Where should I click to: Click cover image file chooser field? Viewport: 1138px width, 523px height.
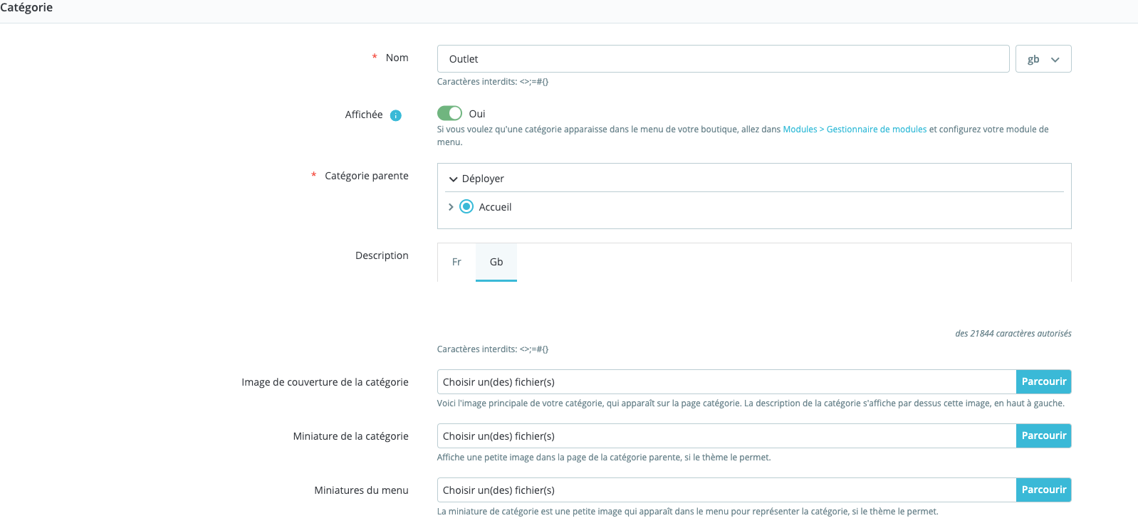pos(726,381)
